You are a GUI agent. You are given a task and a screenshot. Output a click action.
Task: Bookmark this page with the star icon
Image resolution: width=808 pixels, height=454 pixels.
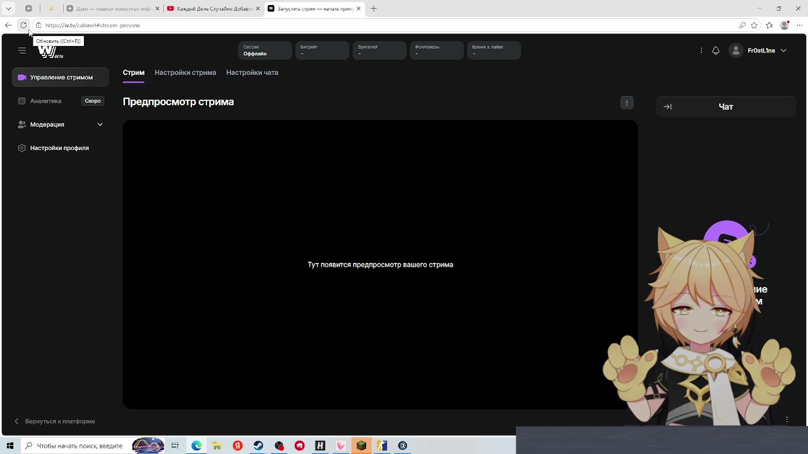click(x=754, y=25)
